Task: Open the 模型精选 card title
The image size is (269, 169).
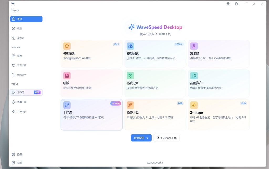Action: pos(69,54)
